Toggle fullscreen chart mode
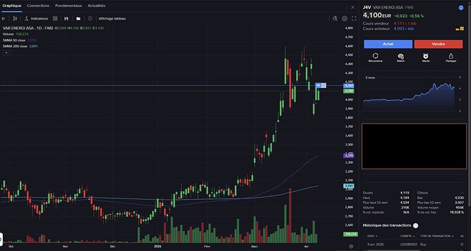471x251 pixels. tap(354, 18)
